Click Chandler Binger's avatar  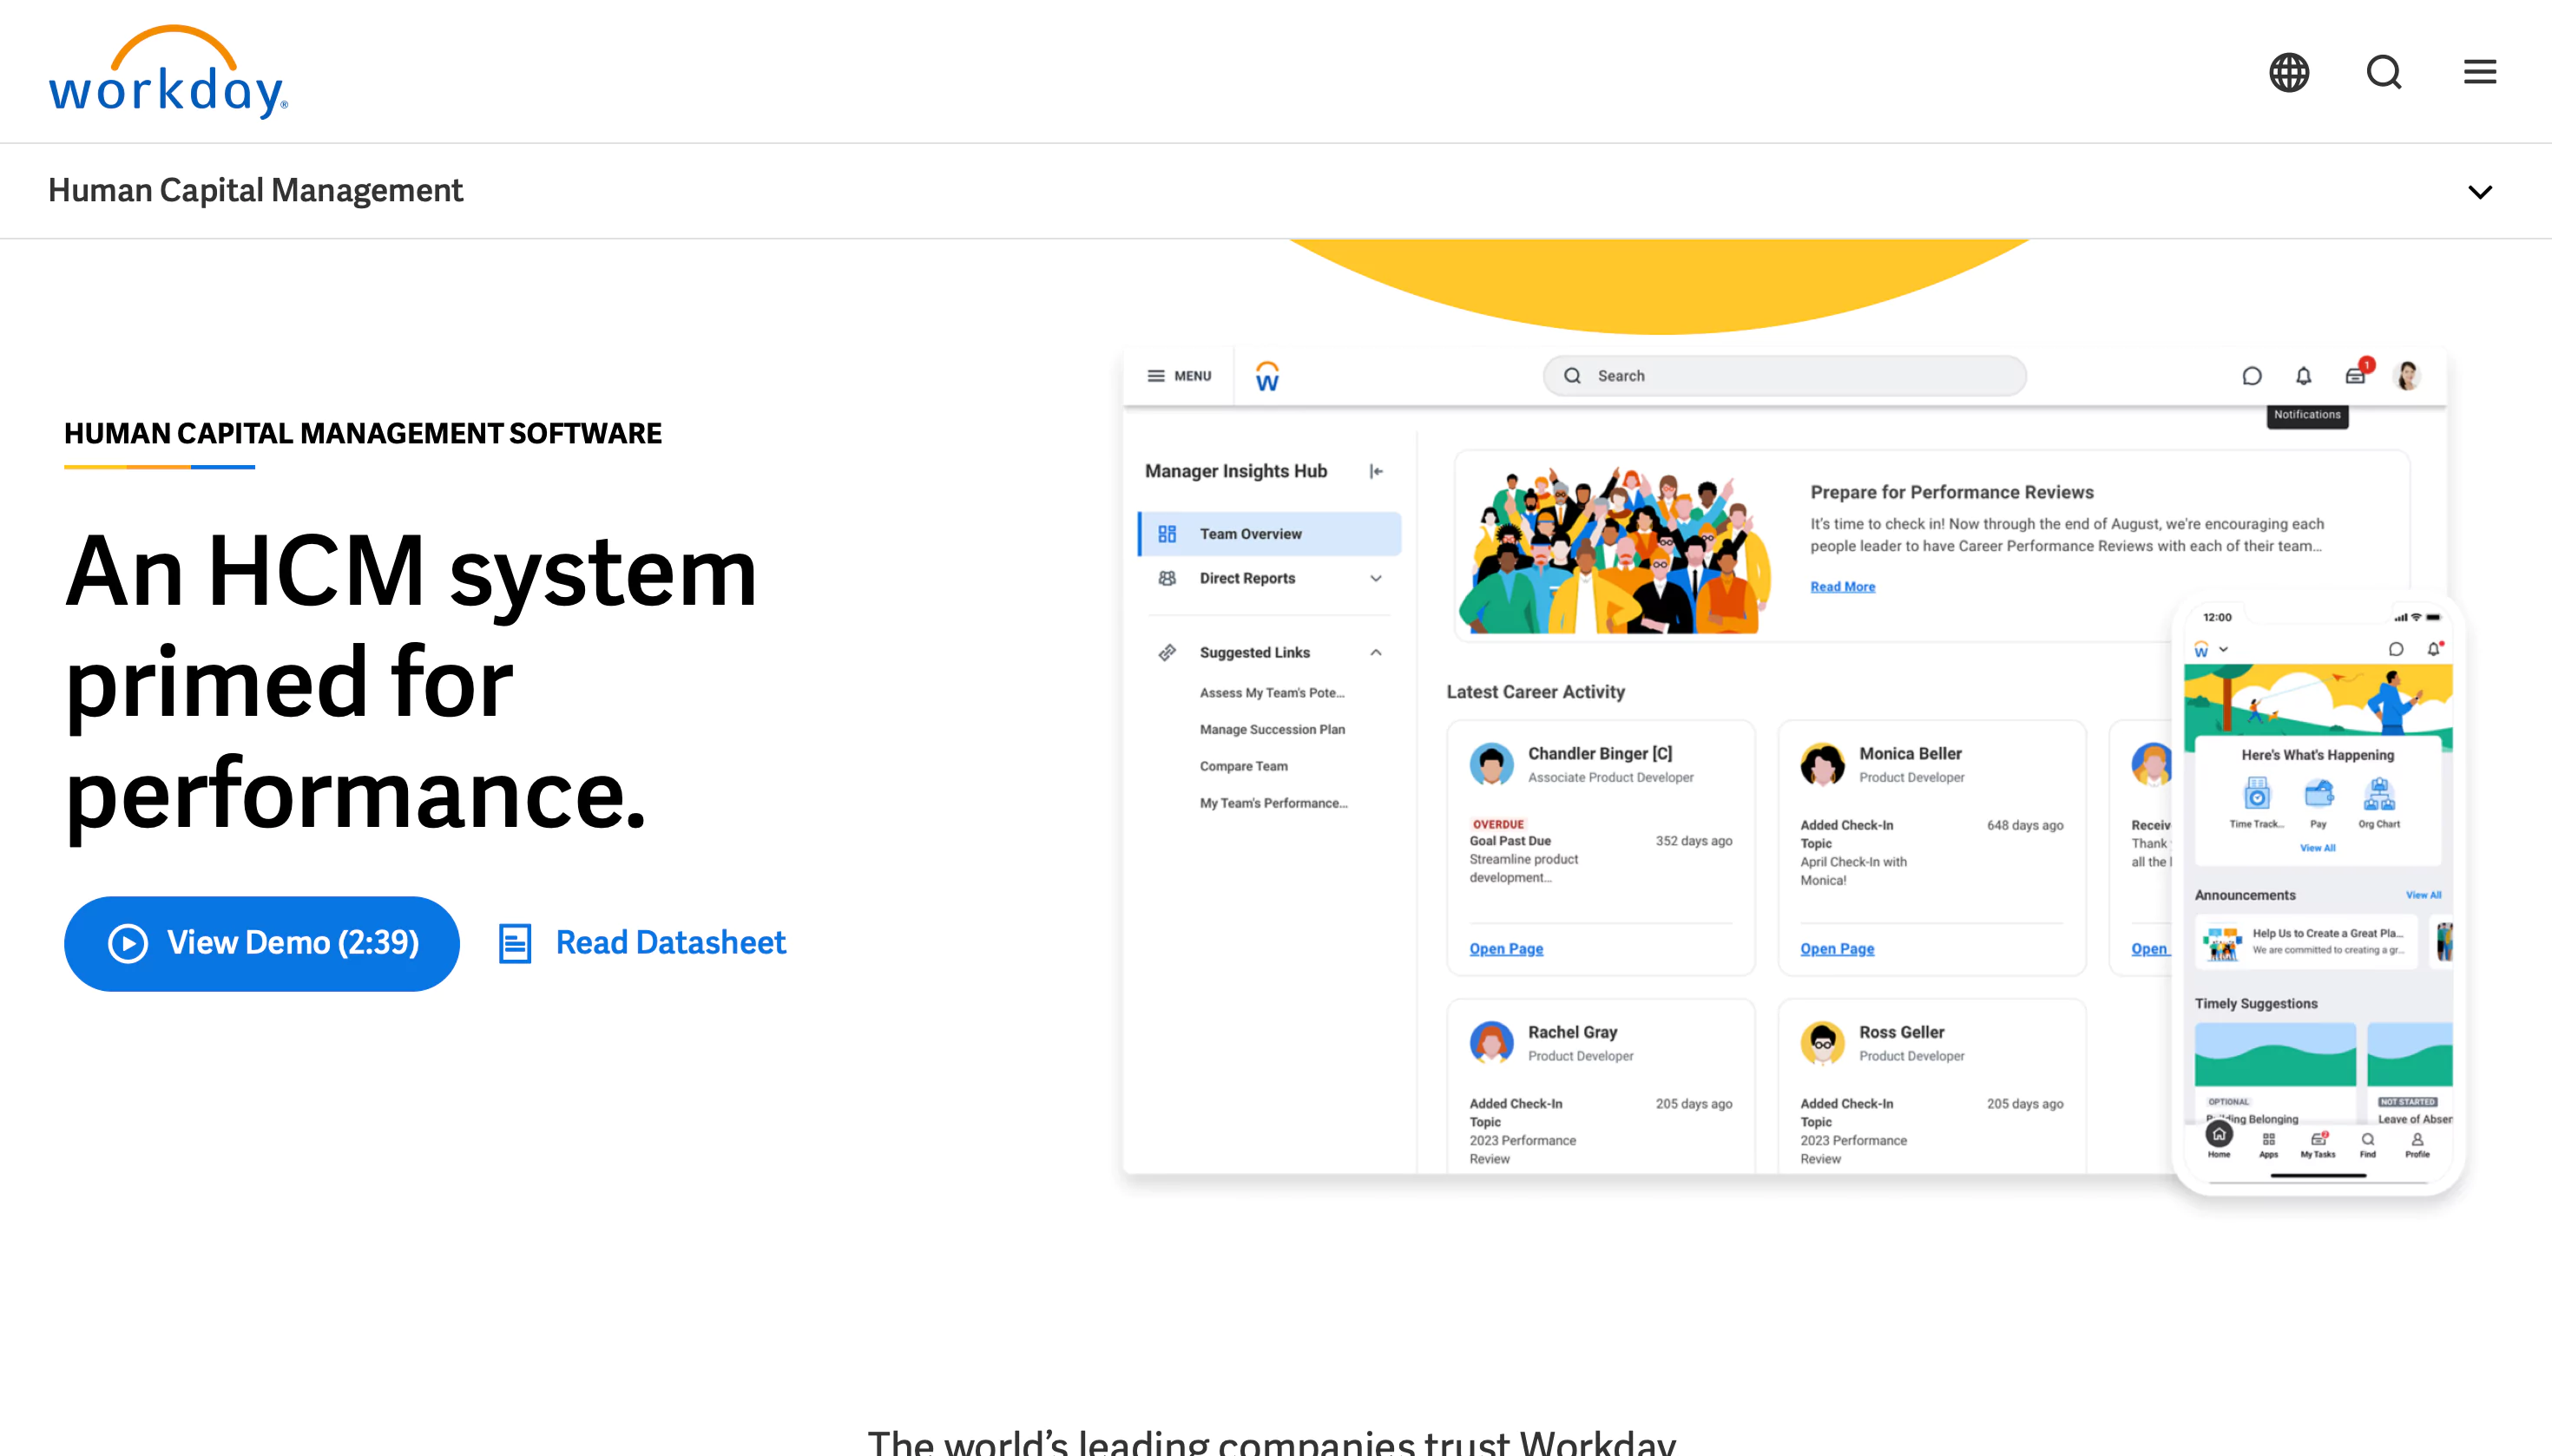click(x=1490, y=764)
